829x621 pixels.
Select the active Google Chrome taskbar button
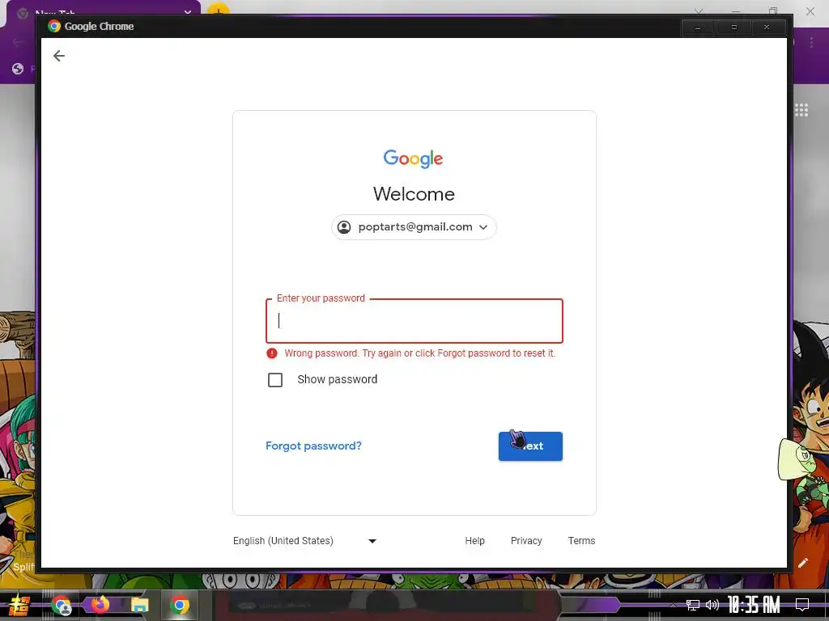pos(179,605)
